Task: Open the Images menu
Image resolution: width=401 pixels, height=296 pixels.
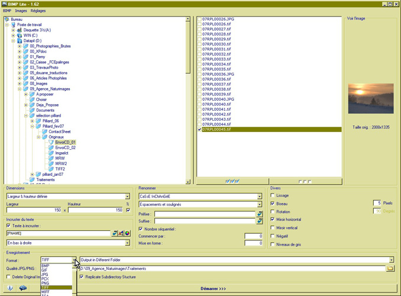Action: click(x=21, y=11)
